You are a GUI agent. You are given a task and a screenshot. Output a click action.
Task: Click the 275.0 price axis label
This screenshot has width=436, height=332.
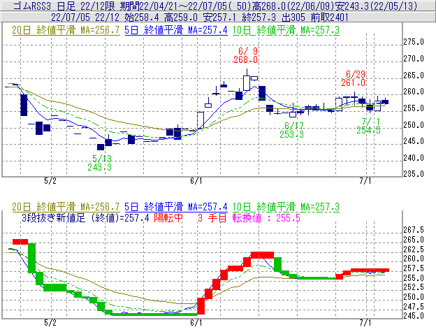pyautogui.click(x=414, y=42)
